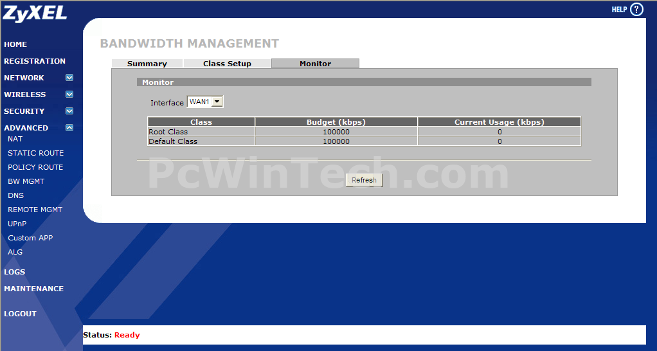Open the NETWORK menu label

[24, 78]
